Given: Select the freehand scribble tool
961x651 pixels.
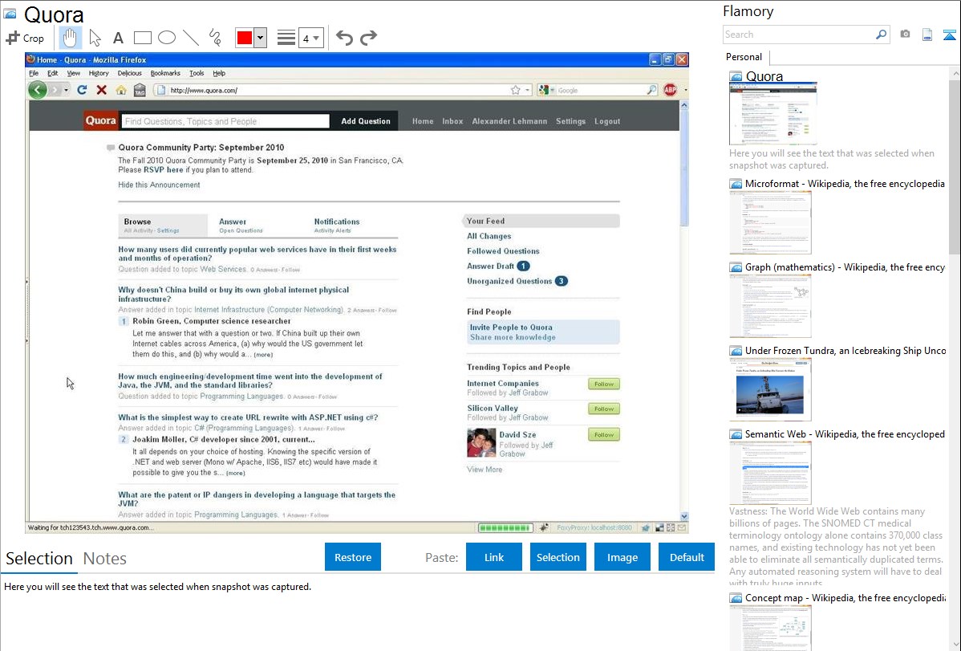Looking at the screenshot, I should [x=215, y=38].
